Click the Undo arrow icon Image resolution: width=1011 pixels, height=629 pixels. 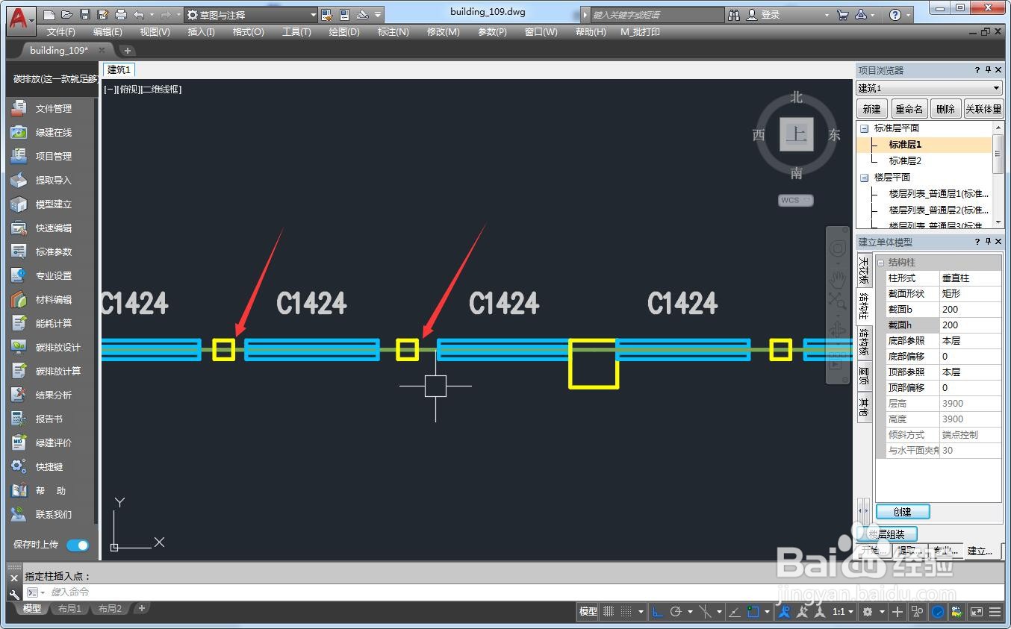click(139, 15)
